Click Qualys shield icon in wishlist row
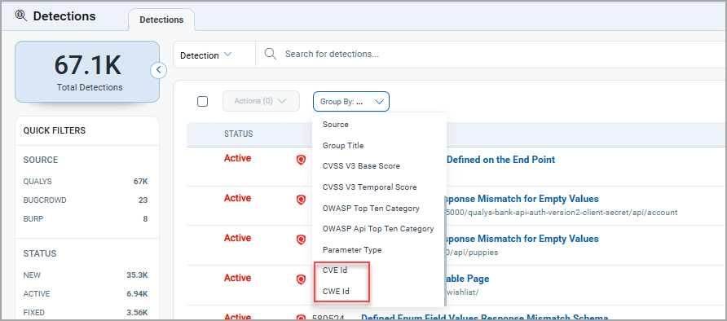Screen dimensions: 727x321 pyautogui.click(x=301, y=279)
